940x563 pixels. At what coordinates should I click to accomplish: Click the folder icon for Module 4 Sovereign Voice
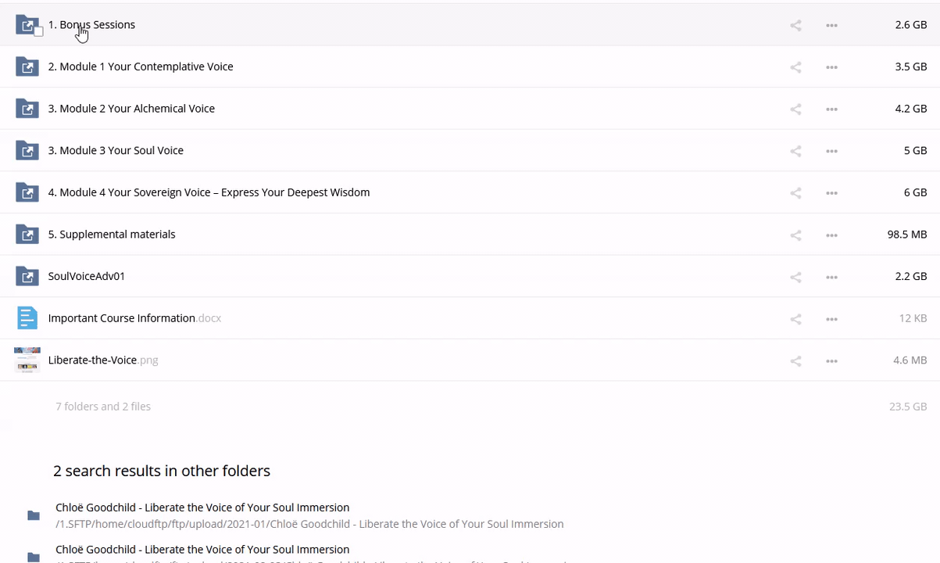27,192
